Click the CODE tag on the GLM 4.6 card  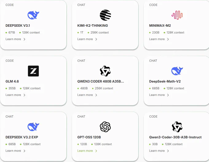[10, 61]
